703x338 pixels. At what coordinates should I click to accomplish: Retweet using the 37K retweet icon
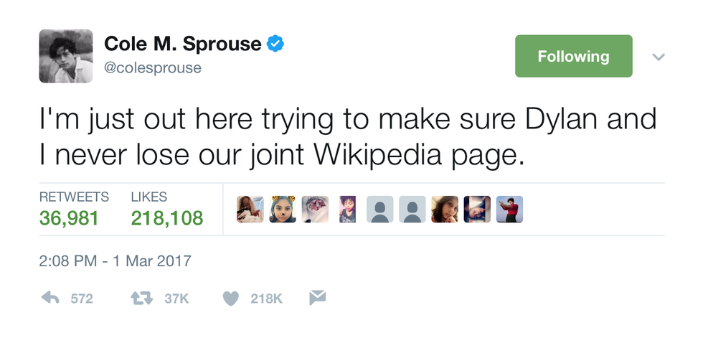(x=142, y=298)
